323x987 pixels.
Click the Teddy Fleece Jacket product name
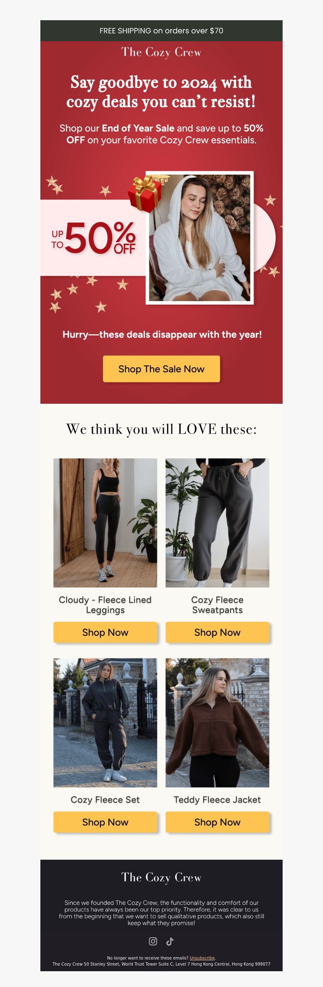point(217,799)
